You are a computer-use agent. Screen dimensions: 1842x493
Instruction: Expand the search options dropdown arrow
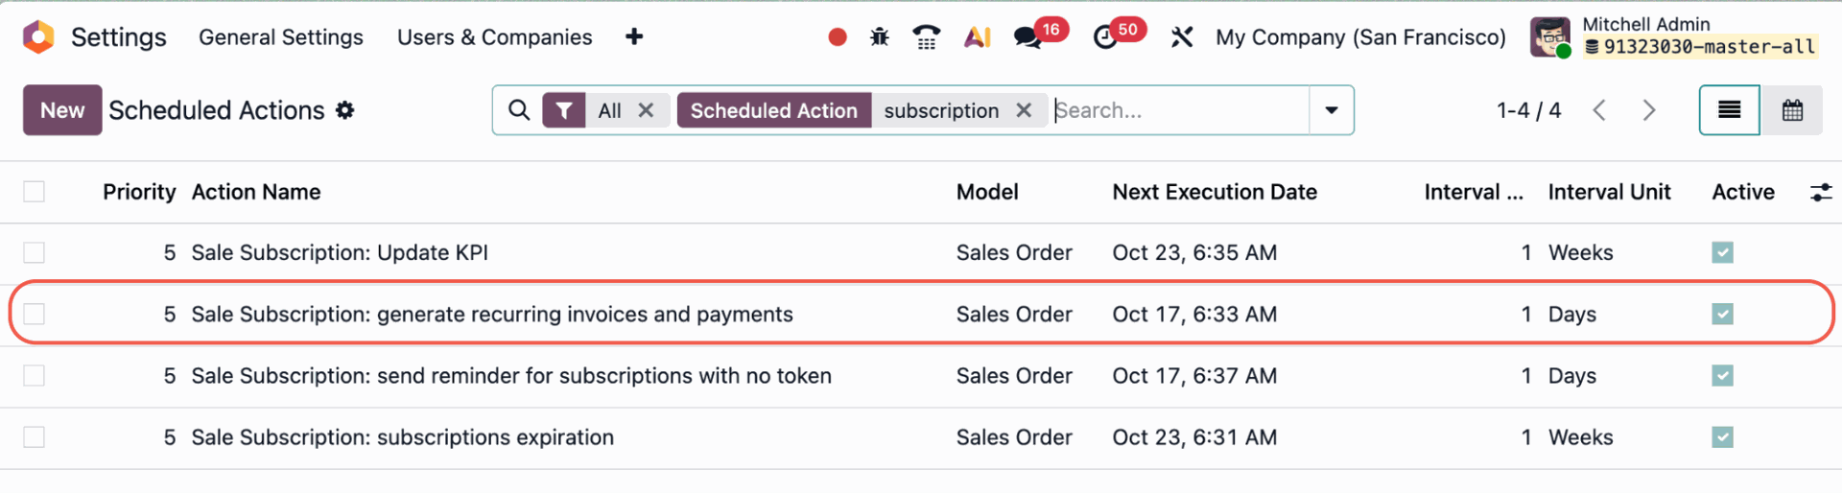coord(1331,110)
